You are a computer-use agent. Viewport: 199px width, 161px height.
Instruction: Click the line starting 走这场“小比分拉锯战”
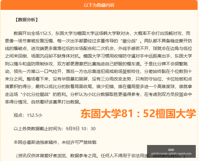99,94
